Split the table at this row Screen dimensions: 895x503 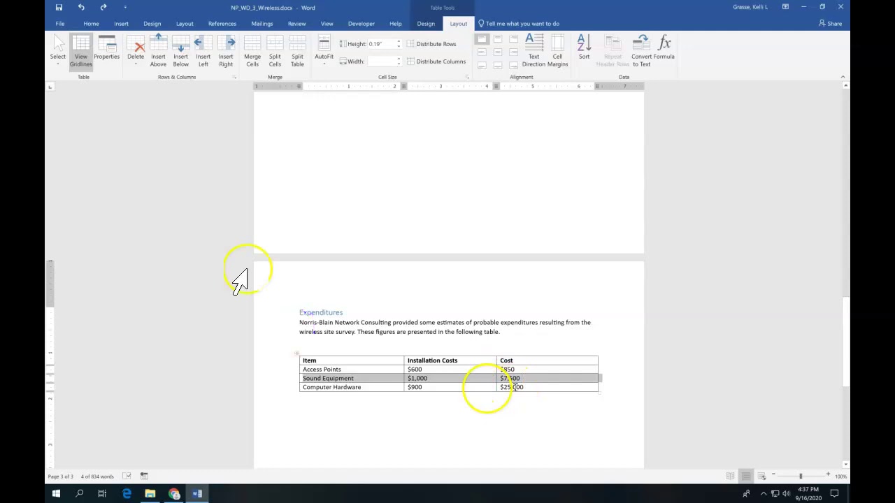coord(297,52)
